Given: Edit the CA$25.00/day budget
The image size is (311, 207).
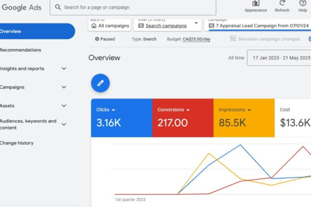Looking at the screenshot, I should 197,39.
